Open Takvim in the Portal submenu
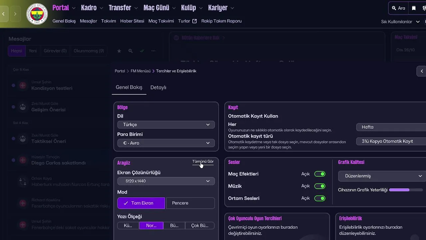Image resolution: width=426 pixels, height=240 pixels. (108, 21)
